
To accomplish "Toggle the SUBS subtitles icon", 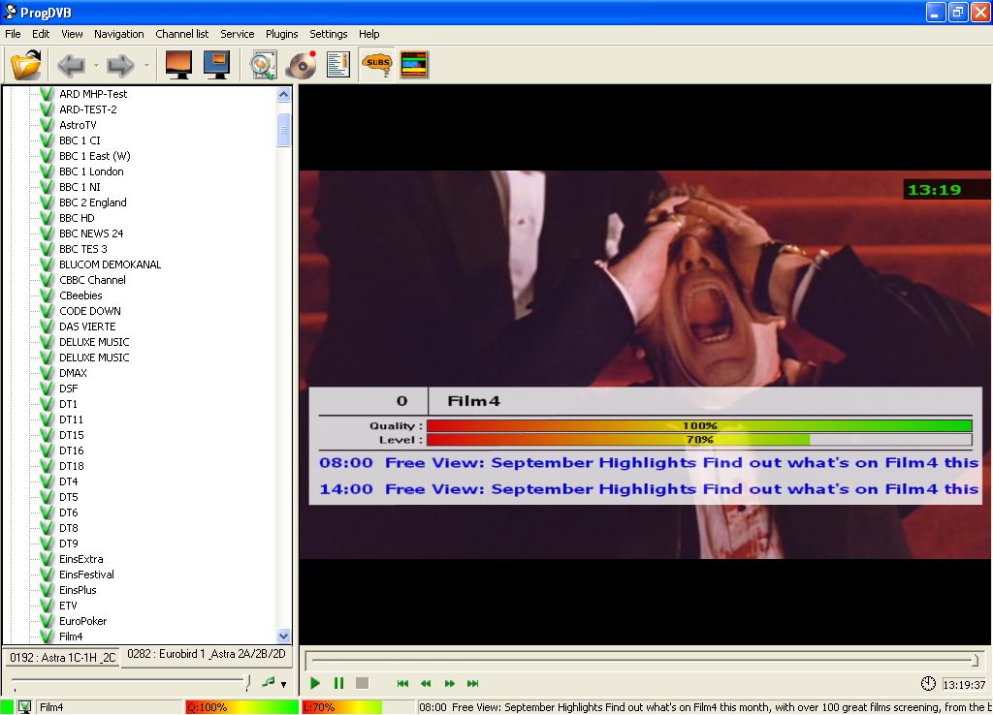I will point(377,65).
